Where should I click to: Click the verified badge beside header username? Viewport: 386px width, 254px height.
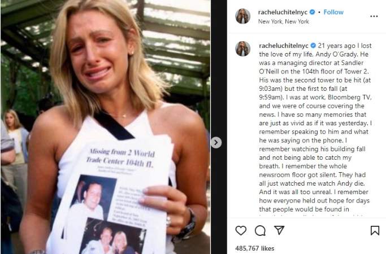(312, 12)
